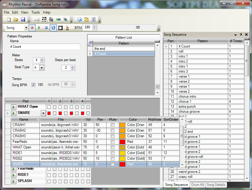Click CRASH1 orange color swatch
Screen dimensions: 252x190
tap(122, 125)
